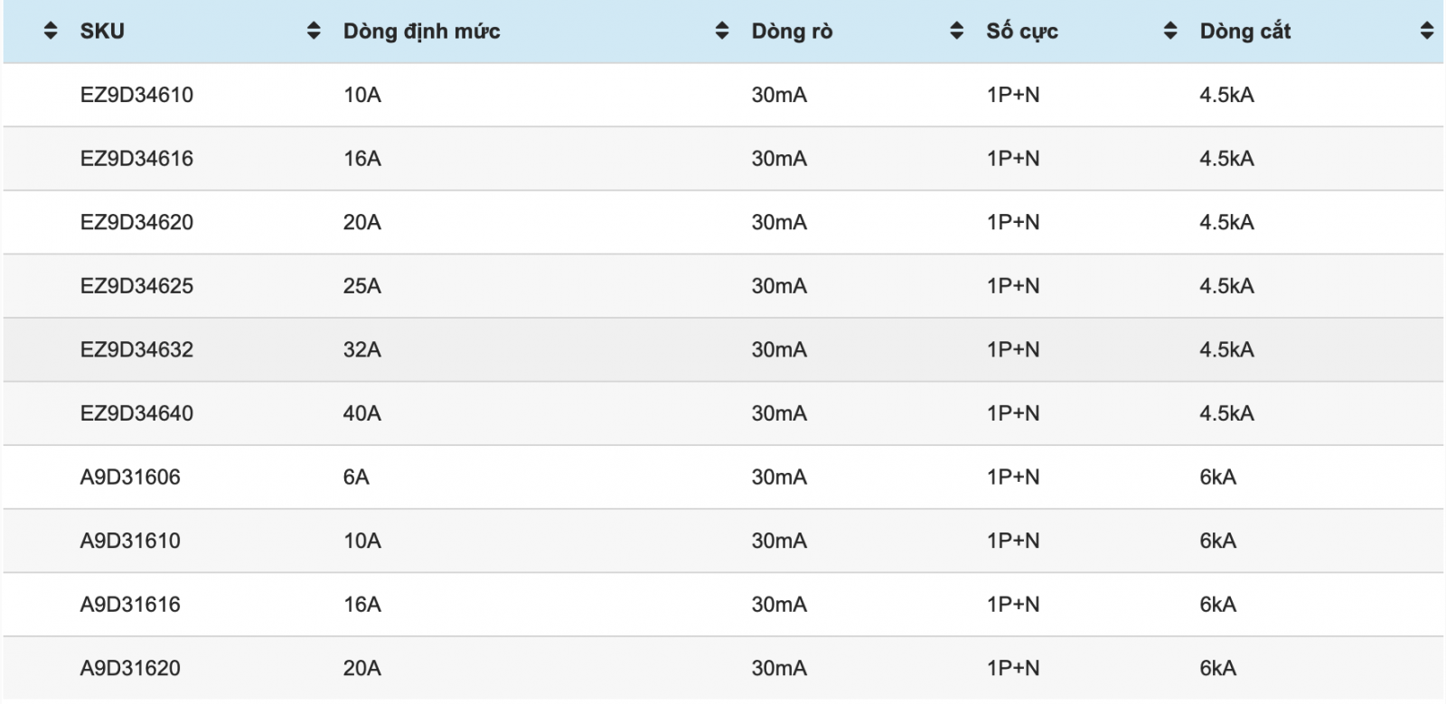Sort by Dòng định mức arrows
This screenshot has height=704, width=1446.
722,32
